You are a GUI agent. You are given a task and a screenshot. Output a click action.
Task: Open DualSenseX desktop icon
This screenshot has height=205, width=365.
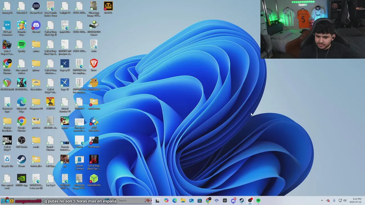point(94,142)
